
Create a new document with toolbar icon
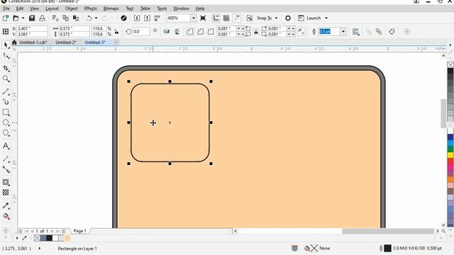[5, 18]
